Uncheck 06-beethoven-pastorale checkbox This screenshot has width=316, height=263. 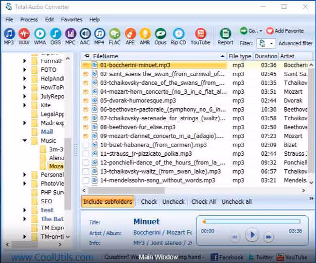[86, 110]
